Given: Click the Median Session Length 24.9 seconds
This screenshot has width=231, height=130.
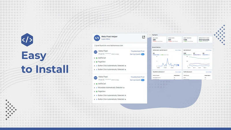Looking at the screenshot, I should click(204, 40).
